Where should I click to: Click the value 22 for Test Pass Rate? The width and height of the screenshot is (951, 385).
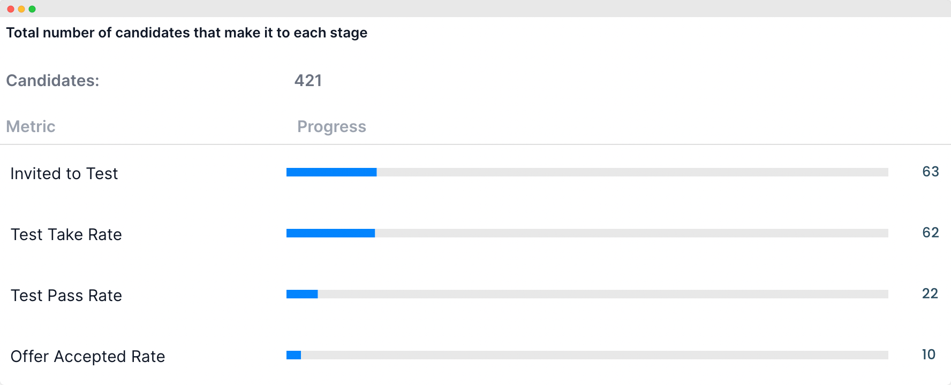930,294
